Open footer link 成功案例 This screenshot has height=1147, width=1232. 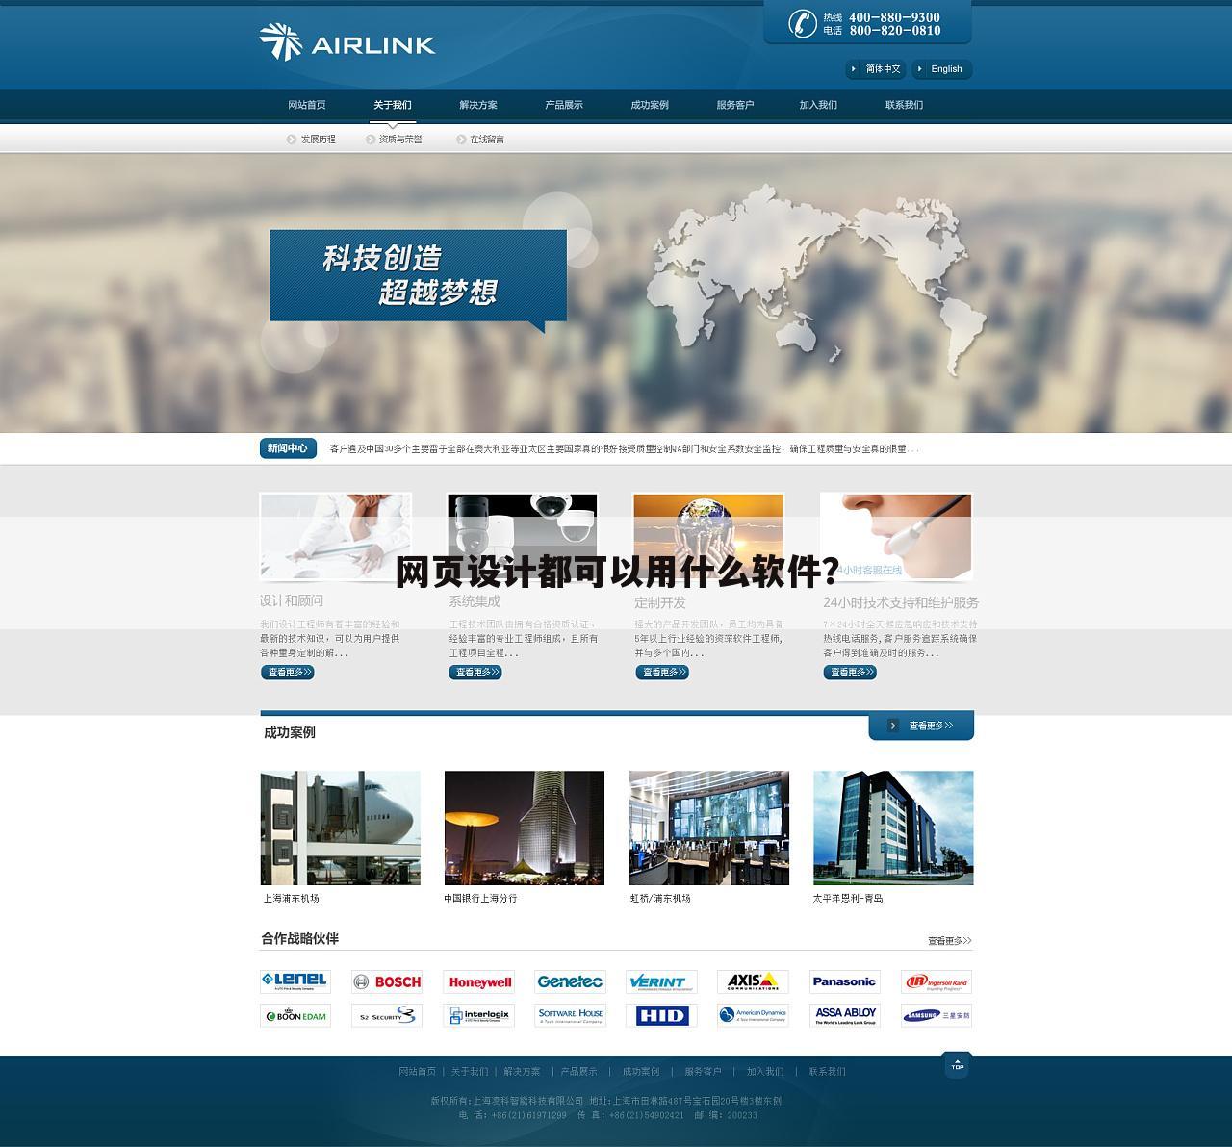click(641, 1072)
